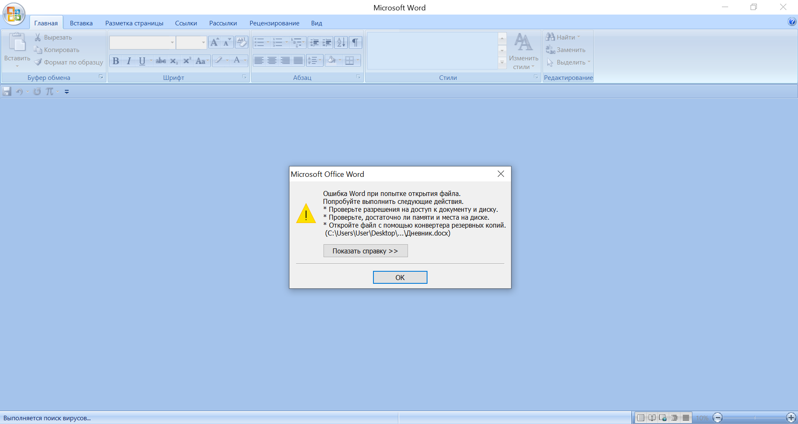
Task: Toggle Superscript formatting
Action: (x=187, y=61)
